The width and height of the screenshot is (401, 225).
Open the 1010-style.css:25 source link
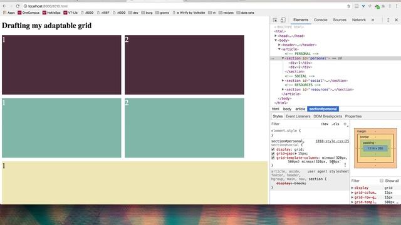[x=332, y=141]
